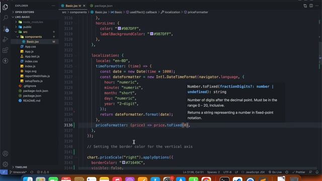The image size is (322, 181).
Task: Open package-lock.json file
Action: pos(36,91)
